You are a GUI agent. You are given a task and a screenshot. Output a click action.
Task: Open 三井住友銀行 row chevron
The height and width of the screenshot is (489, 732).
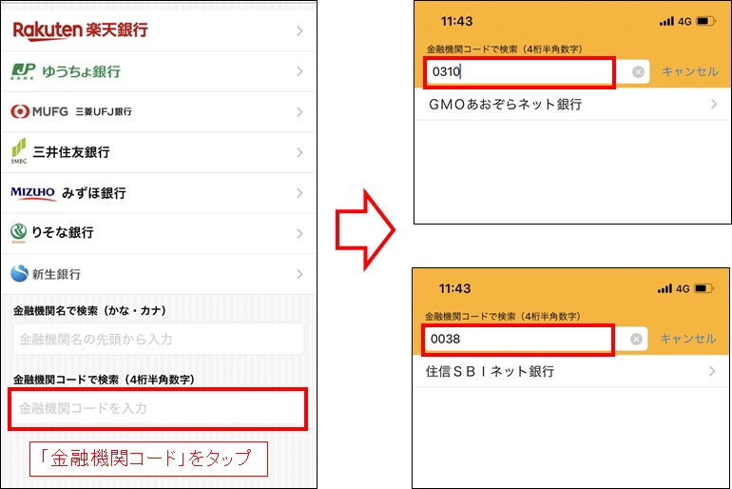pyautogui.click(x=299, y=152)
